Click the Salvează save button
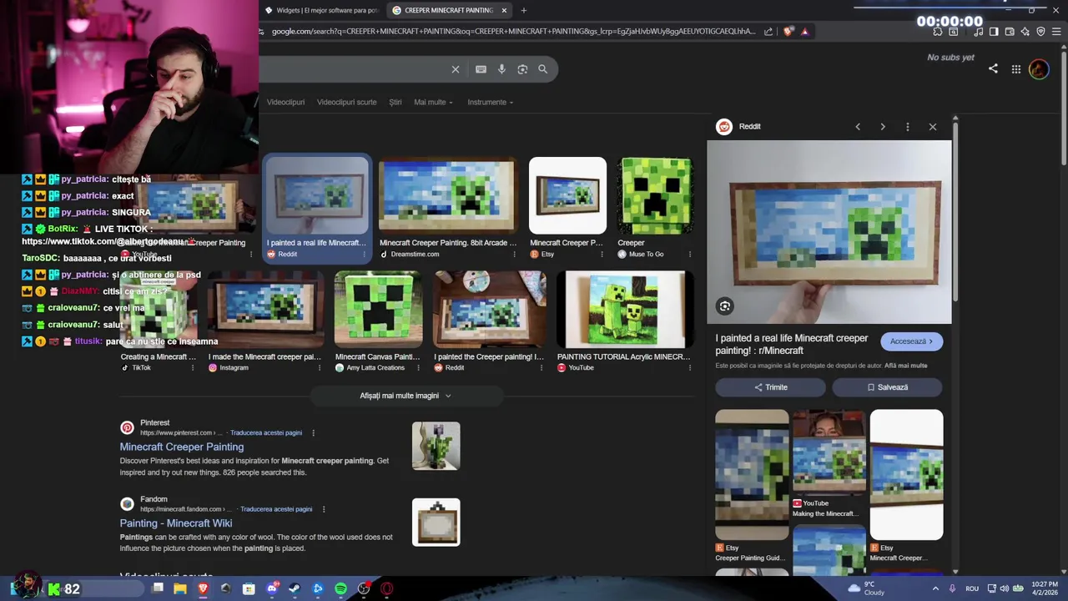Image resolution: width=1068 pixels, height=601 pixels. pos(887,387)
